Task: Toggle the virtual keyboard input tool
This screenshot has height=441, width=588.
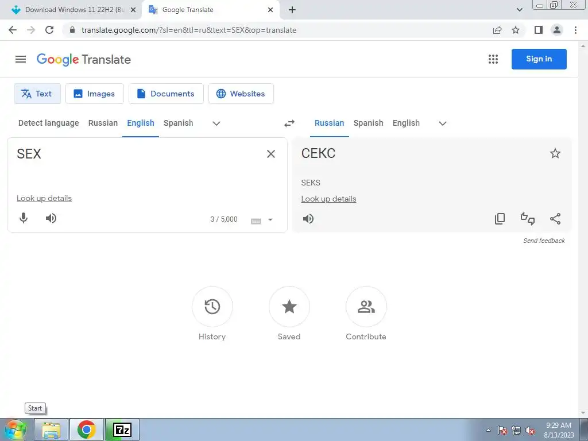Action: 256,221
